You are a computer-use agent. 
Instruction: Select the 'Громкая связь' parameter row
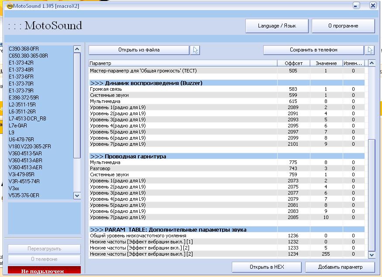pos(227,89)
